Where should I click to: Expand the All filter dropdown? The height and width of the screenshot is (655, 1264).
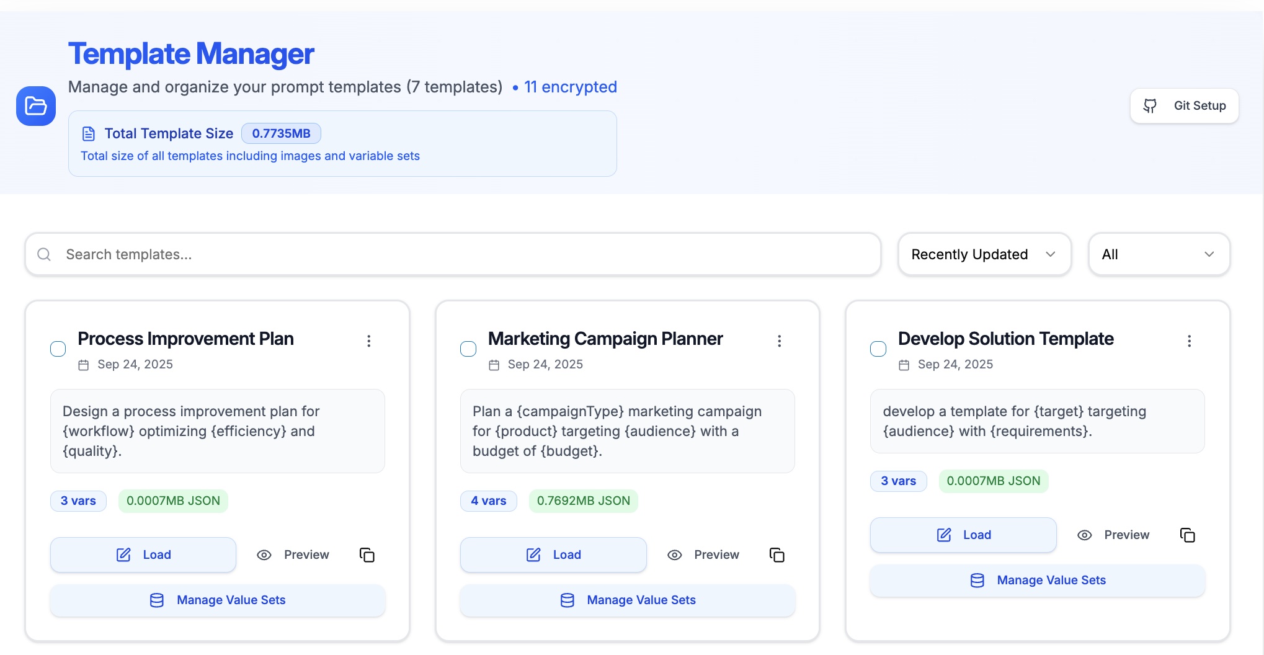coord(1159,254)
